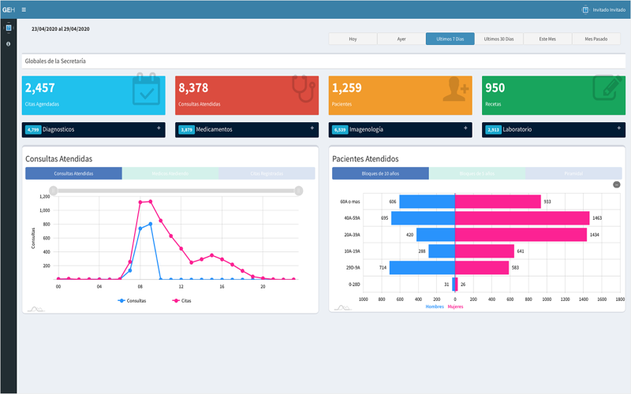Toggle Citas series in chart legend

point(181,301)
